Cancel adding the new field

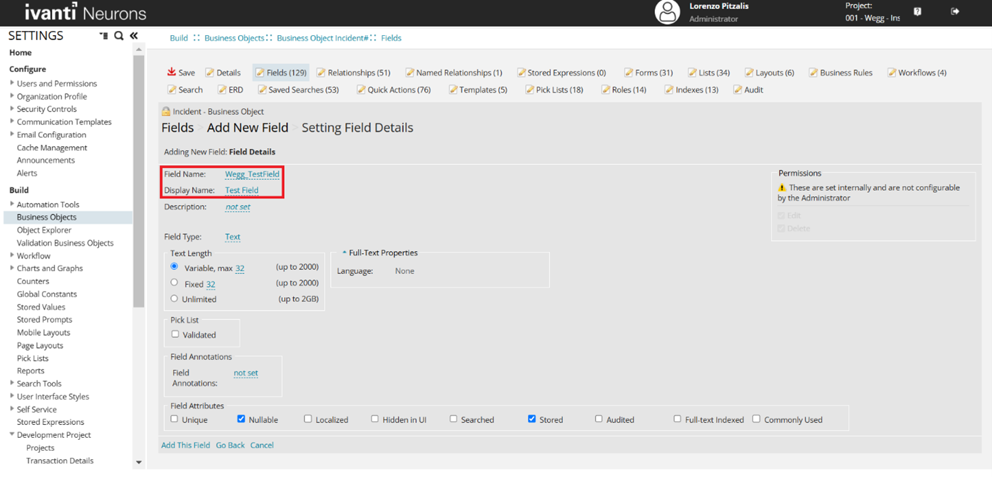pos(262,445)
